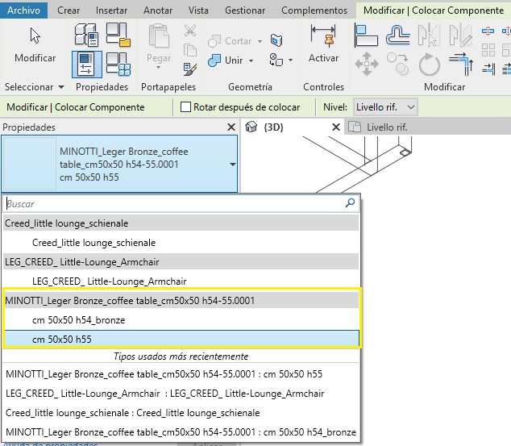Viewport: 511px width, 446px height.
Task: Select type cm 50x50 h54_bronze
Action: (78, 320)
